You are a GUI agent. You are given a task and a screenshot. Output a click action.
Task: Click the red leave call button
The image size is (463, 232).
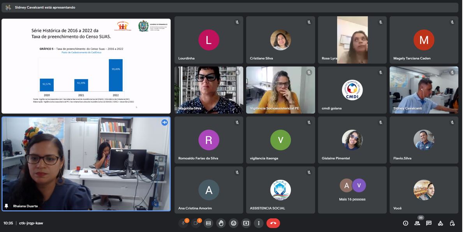click(x=273, y=223)
